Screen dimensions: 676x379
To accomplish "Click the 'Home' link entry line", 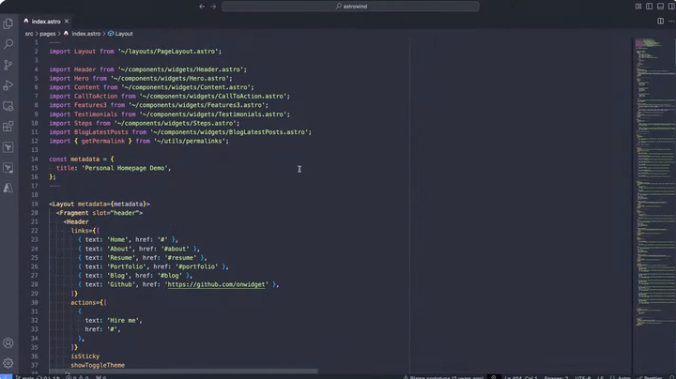I will [x=128, y=240].
